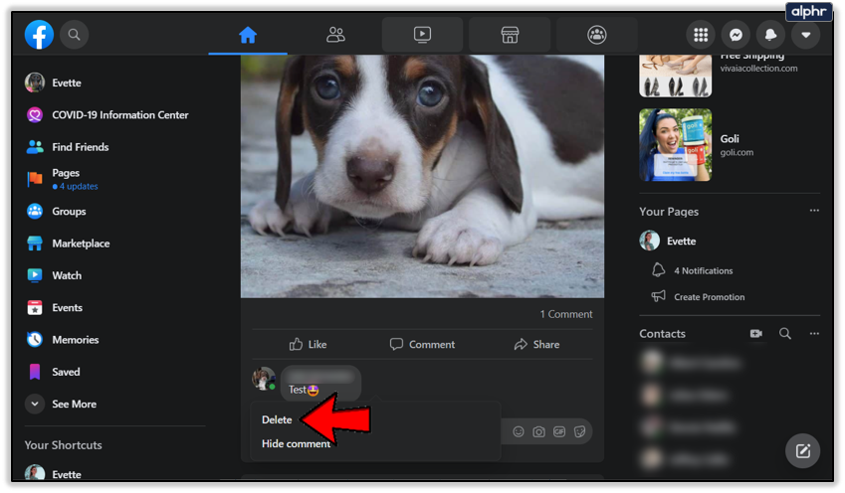Screen dimensions: 845x493
Task: Click the Facebook logo icon
Action: (39, 35)
